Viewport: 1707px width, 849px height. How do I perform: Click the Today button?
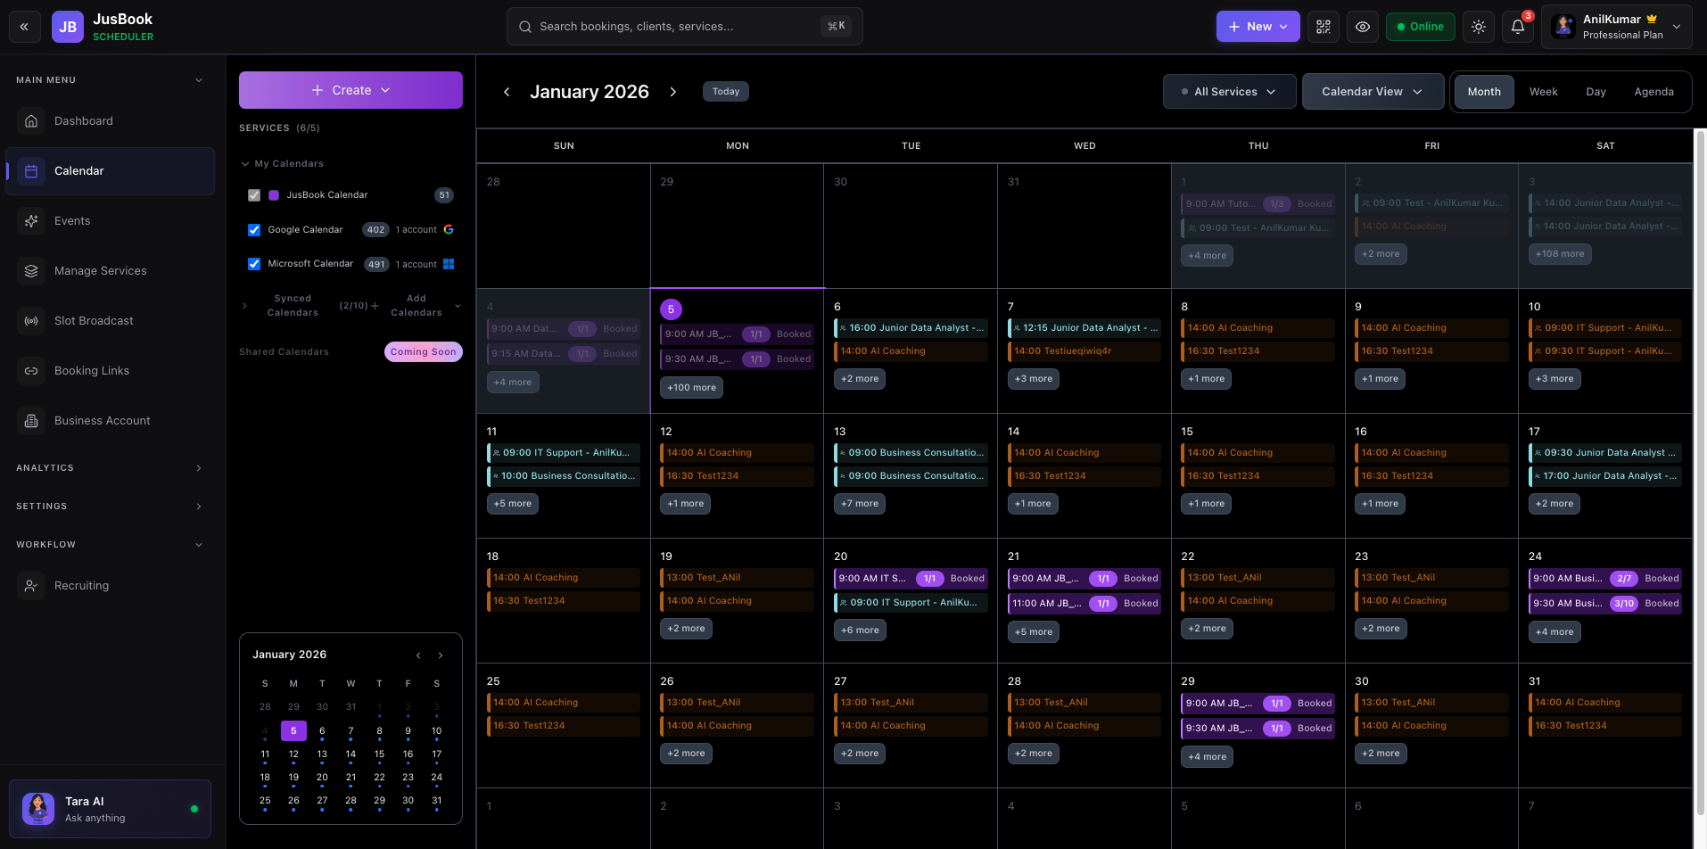click(x=725, y=91)
